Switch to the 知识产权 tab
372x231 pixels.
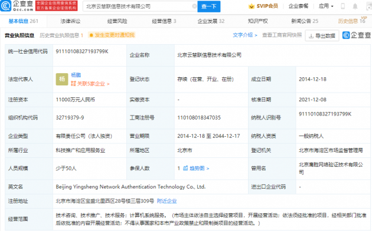pos(258,21)
